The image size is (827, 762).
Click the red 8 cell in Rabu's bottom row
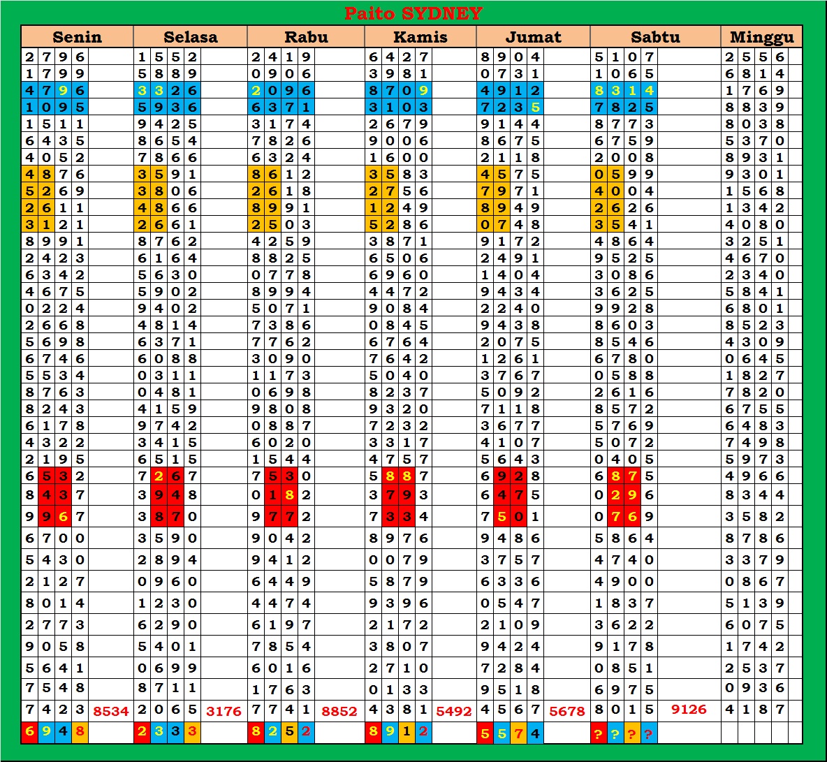(x=256, y=732)
